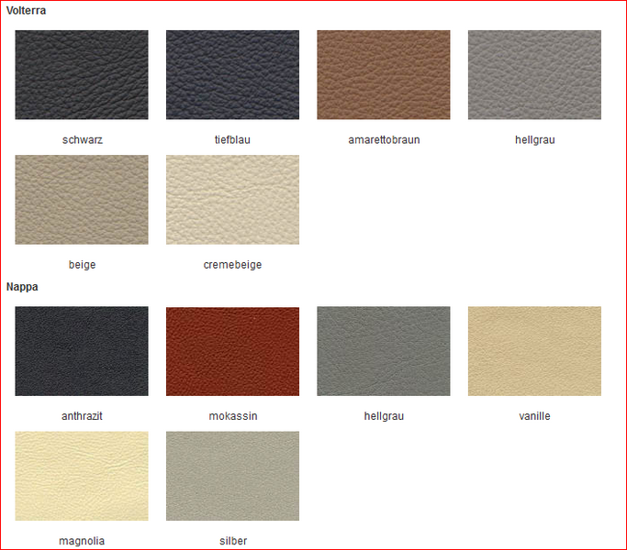Choose the magnolia leather swatch image
The height and width of the screenshot is (550, 627).
pyautogui.click(x=82, y=476)
